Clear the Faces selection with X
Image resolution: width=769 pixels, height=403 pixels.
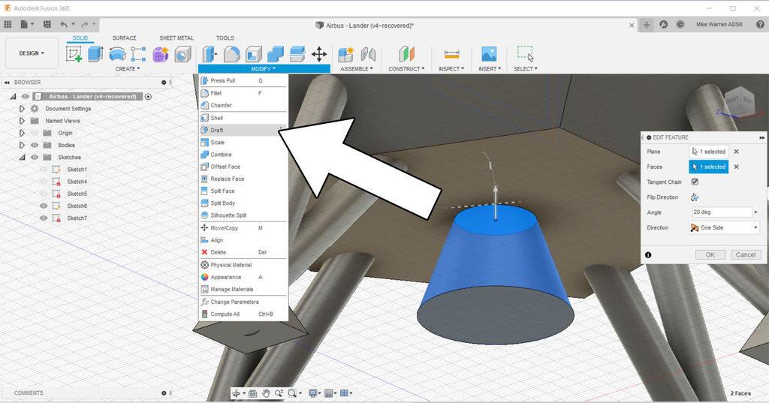point(736,167)
